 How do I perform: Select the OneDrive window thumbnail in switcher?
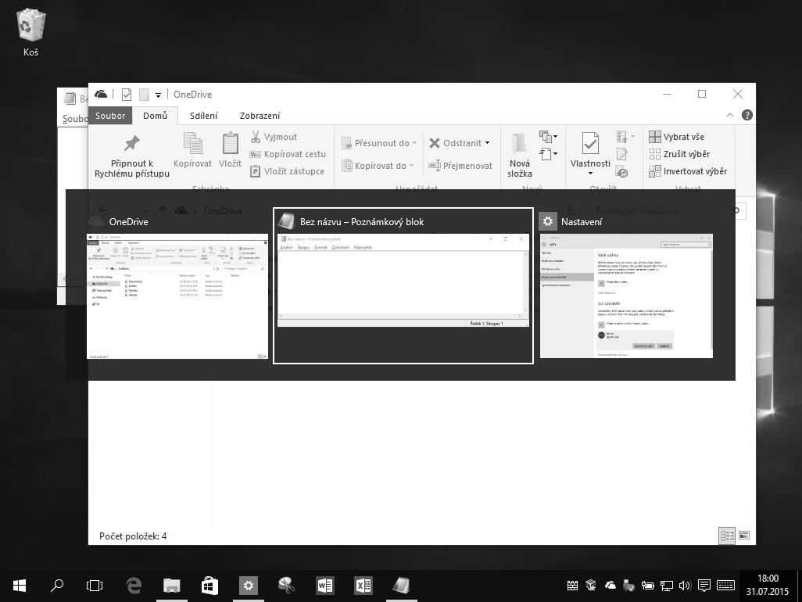tap(177, 296)
